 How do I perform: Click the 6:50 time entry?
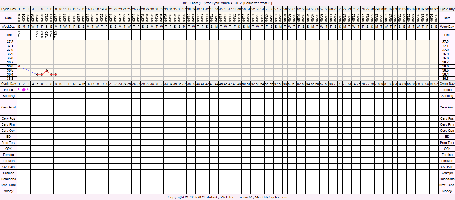pyautogui.click(x=42, y=35)
